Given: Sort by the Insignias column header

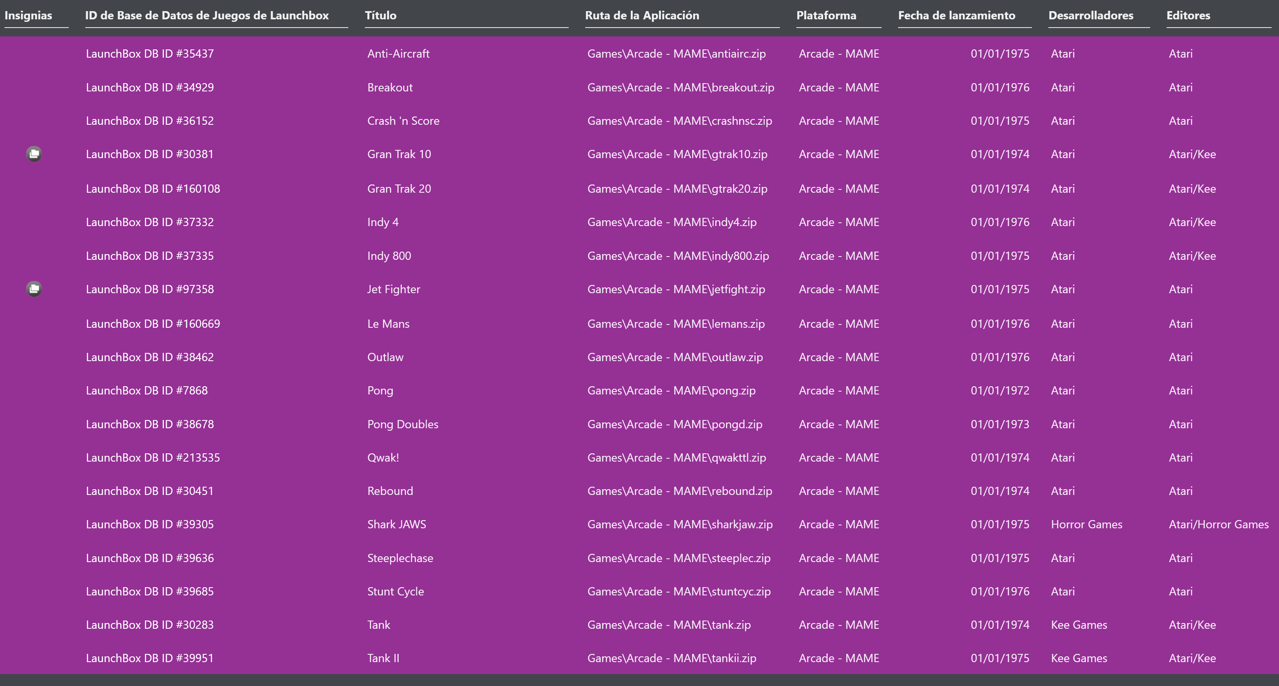Looking at the screenshot, I should tap(28, 15).
